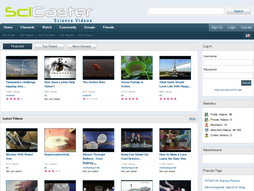Select the Featured tab
254x191 pixels.
pyautogui.click(x=17, y=46)
